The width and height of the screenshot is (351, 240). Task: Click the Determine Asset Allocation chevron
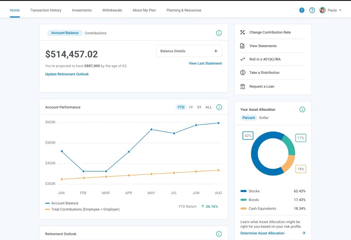click(x=304, y=233)
